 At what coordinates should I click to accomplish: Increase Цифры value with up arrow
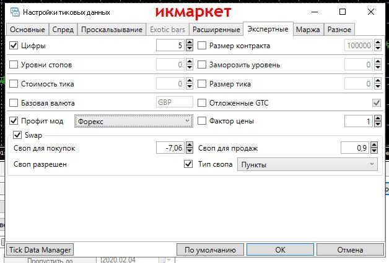coord(190,42)
